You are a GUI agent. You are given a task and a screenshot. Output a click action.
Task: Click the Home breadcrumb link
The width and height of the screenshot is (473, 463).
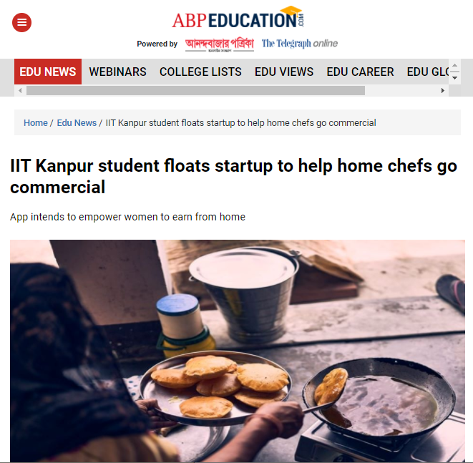click(36, 123)
